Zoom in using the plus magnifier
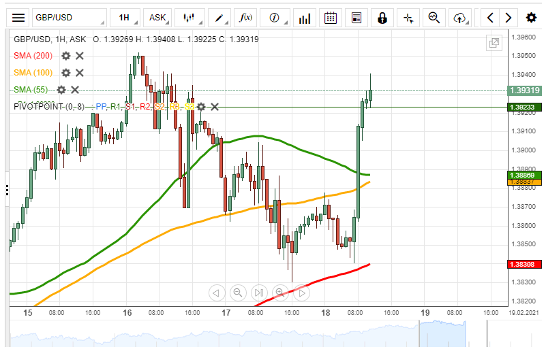 280,293
